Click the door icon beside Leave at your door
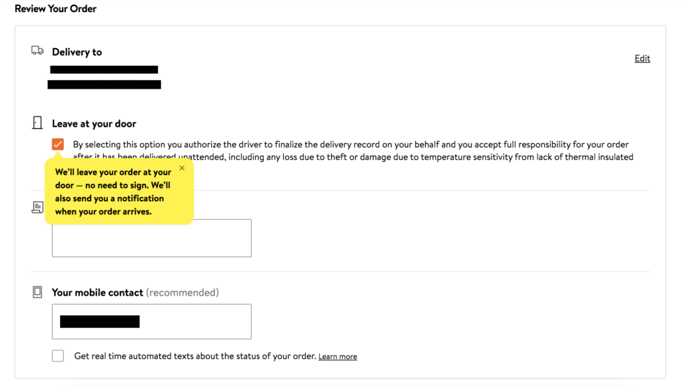 (37, 123)
